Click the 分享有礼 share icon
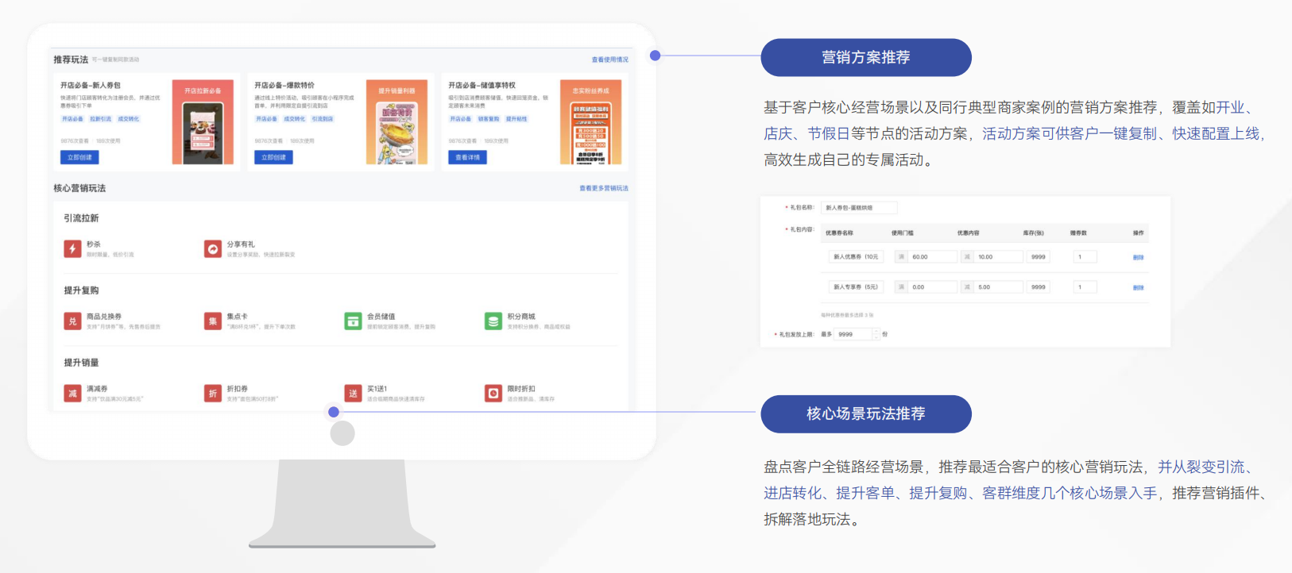 click(x=212, y=249)
